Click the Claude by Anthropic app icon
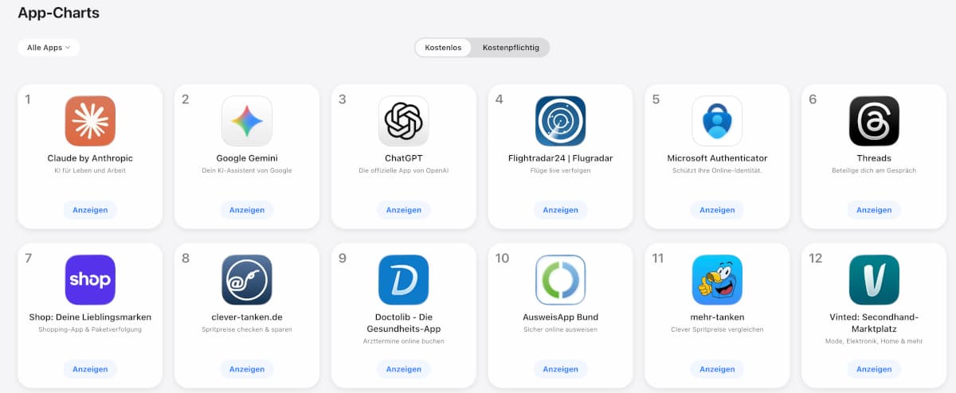 coord(90,121)
